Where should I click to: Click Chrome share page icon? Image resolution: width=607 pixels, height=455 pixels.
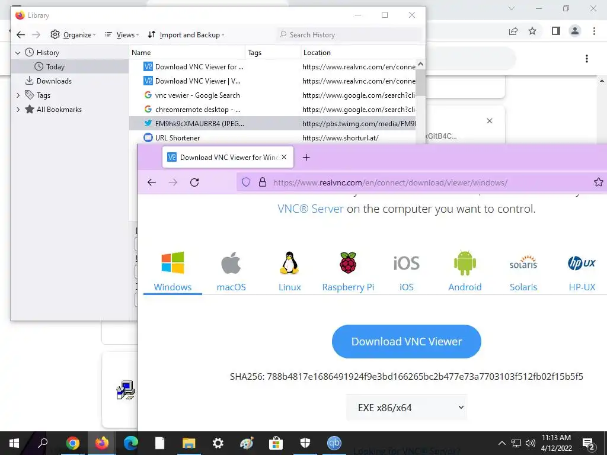(513, 31)
